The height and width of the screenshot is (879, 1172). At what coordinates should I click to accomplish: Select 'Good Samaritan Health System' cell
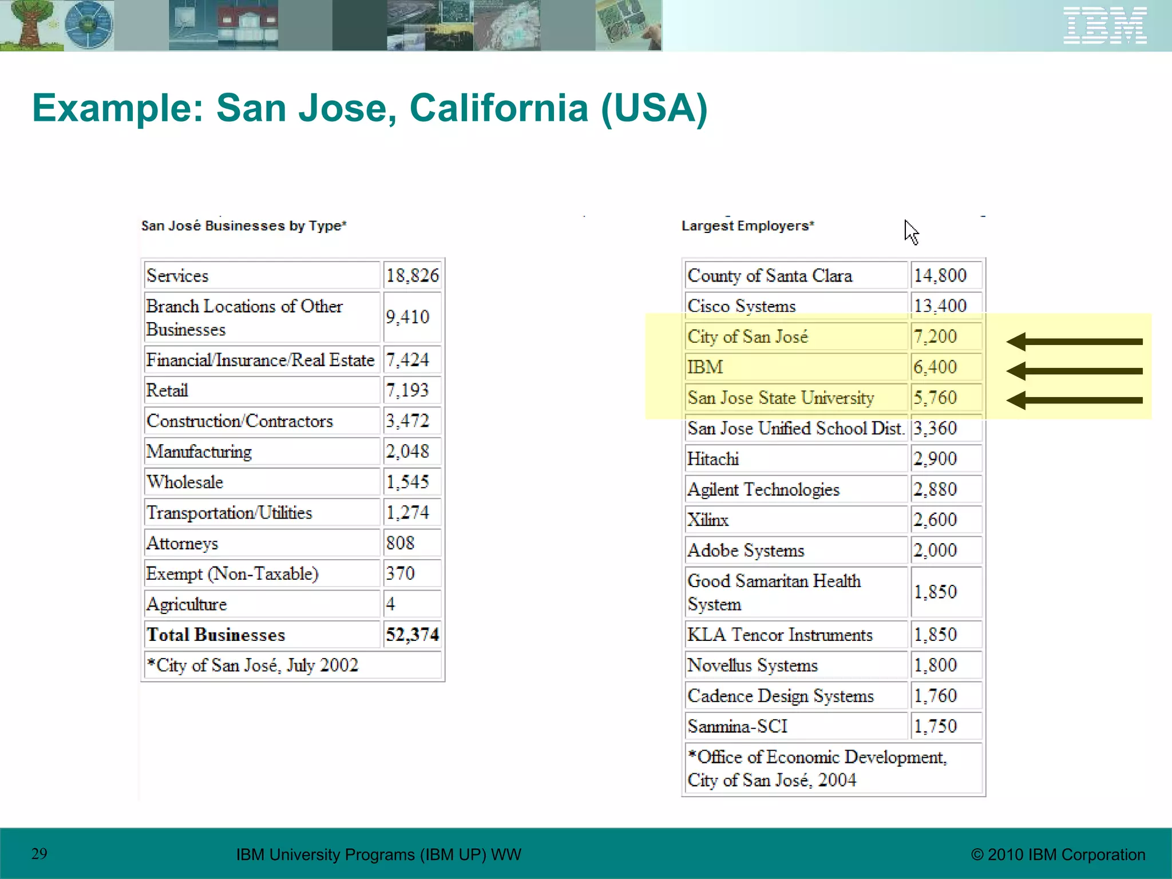[x=797, y=592]
